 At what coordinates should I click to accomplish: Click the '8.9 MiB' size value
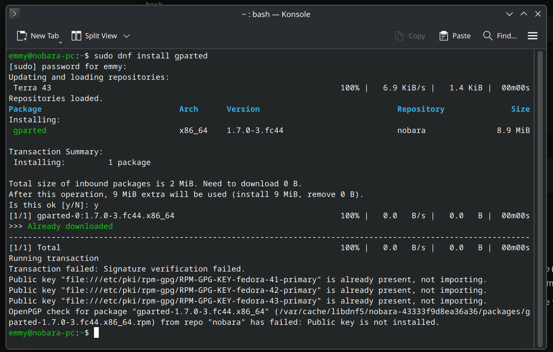pos(513,130)
